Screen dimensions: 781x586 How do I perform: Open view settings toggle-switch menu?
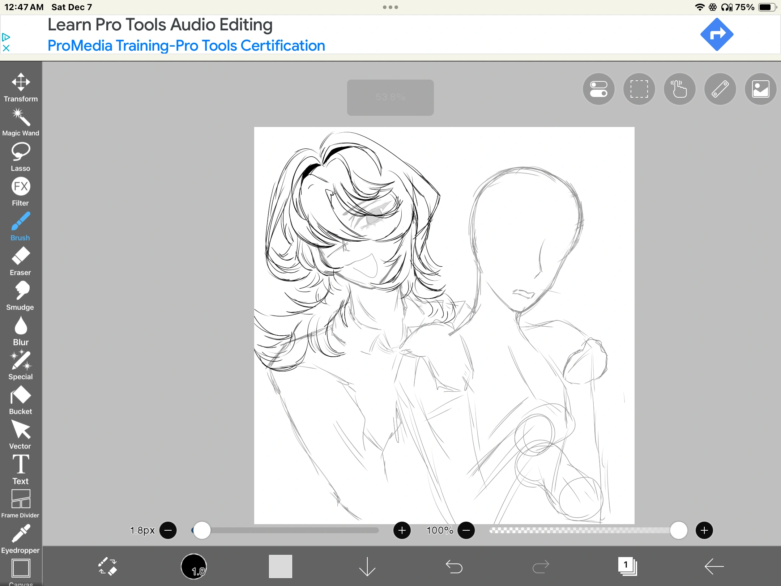[598, 89]
